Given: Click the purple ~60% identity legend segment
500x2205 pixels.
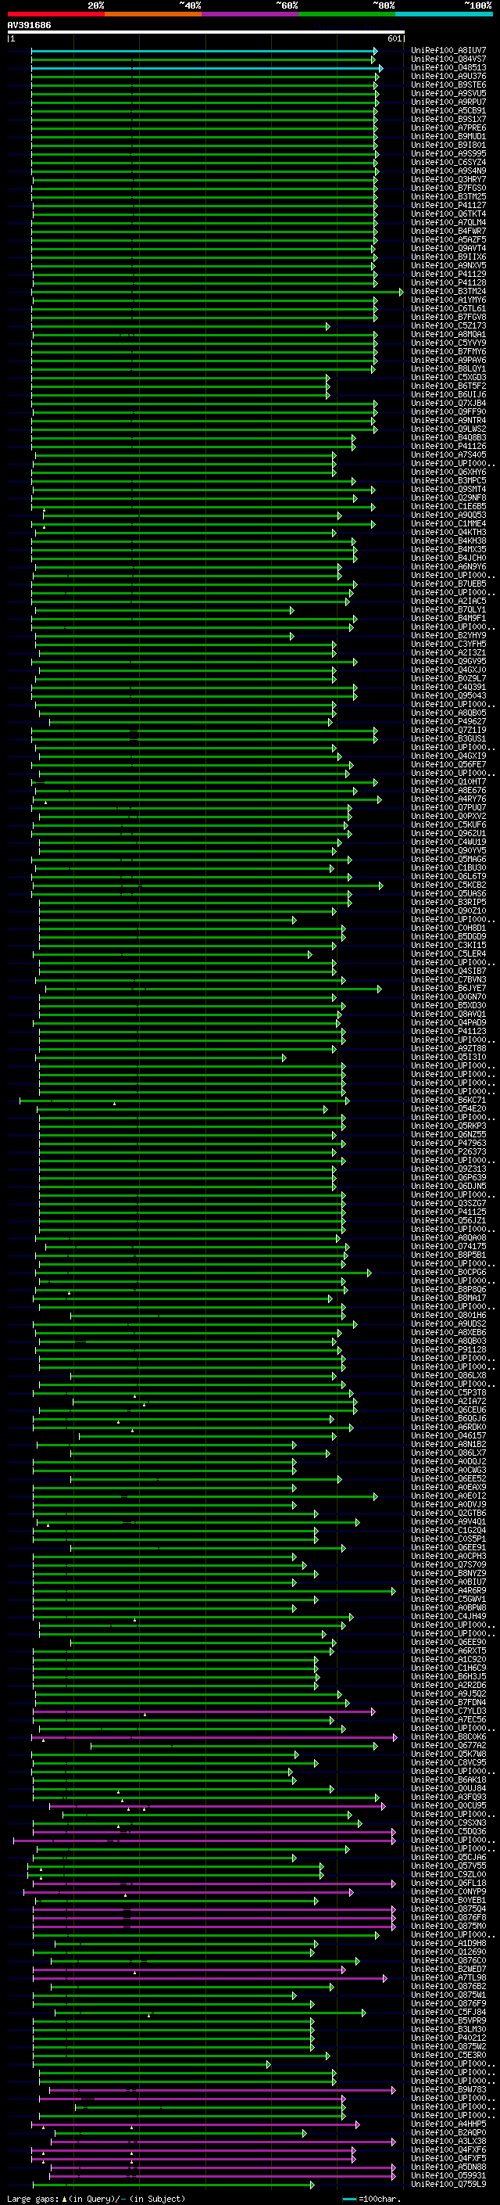Looking at the screenshot, I should coord(251,14).
